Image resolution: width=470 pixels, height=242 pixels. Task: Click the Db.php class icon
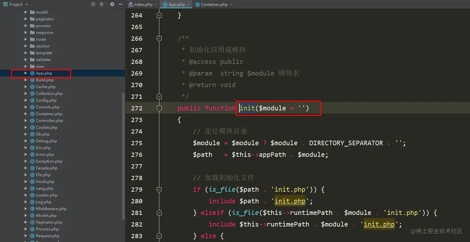click(32, 134)
